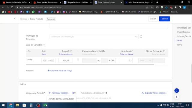Open the Chrome profile avatar M
This screenshot has width=192, height=108.
[184, 7]
